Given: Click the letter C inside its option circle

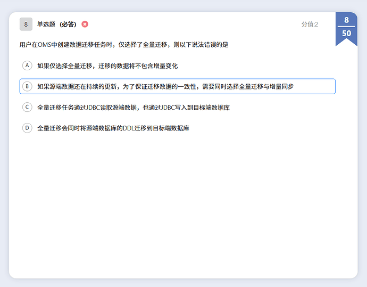Looking at the screenshot, I should (27, 107).
